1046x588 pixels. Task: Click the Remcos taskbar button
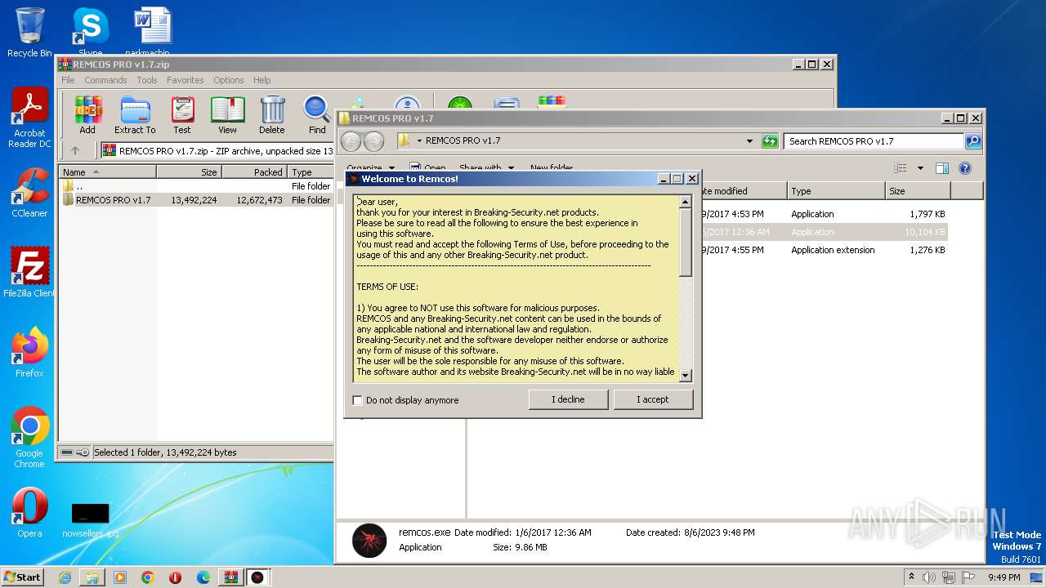[x=257, y=577]
